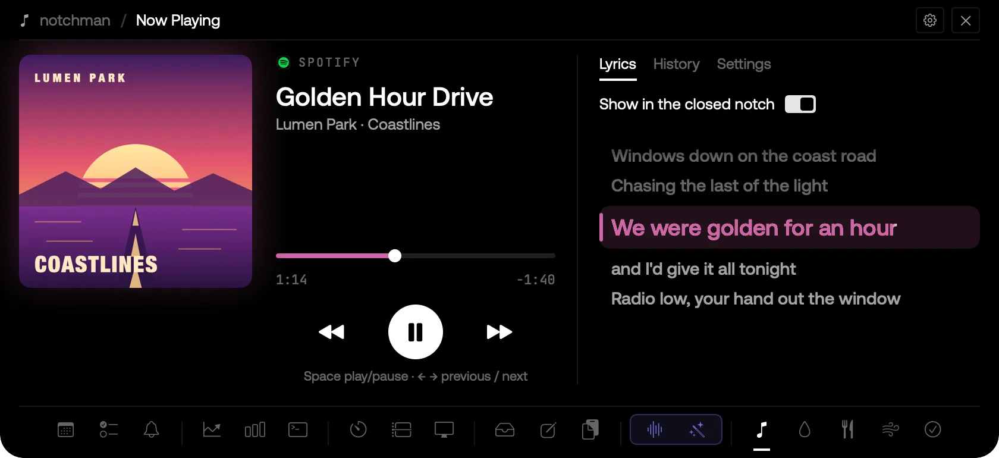Screen dimensions: 999x458
Task: Skip to the previous track
Action: tap(332, 332)
